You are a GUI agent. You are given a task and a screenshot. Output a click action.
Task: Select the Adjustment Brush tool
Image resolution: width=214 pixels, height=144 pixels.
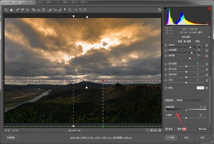click(60, 10)
